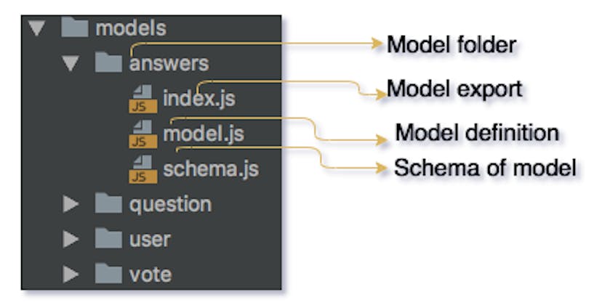
Task: Click the answers folder icon
Action: tap(108, 63)
